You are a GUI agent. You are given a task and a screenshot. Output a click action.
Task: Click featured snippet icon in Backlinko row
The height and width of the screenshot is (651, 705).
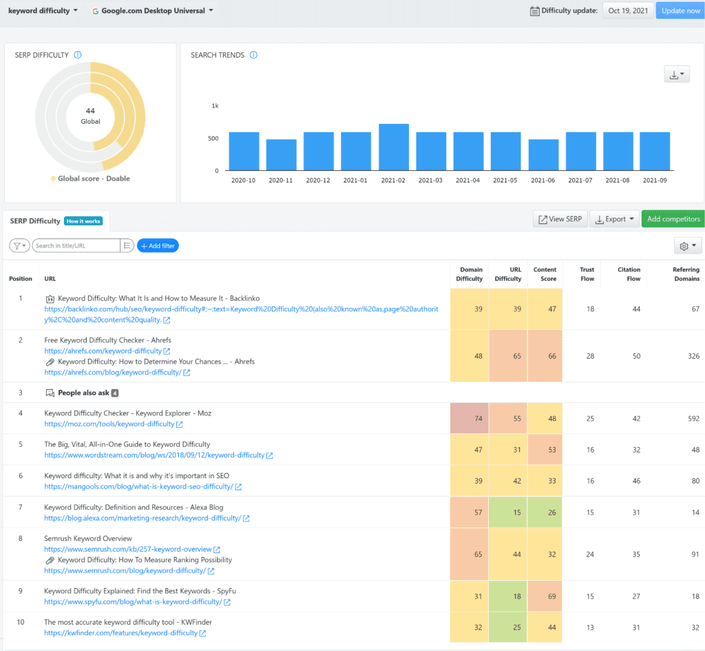pos(50,299)
